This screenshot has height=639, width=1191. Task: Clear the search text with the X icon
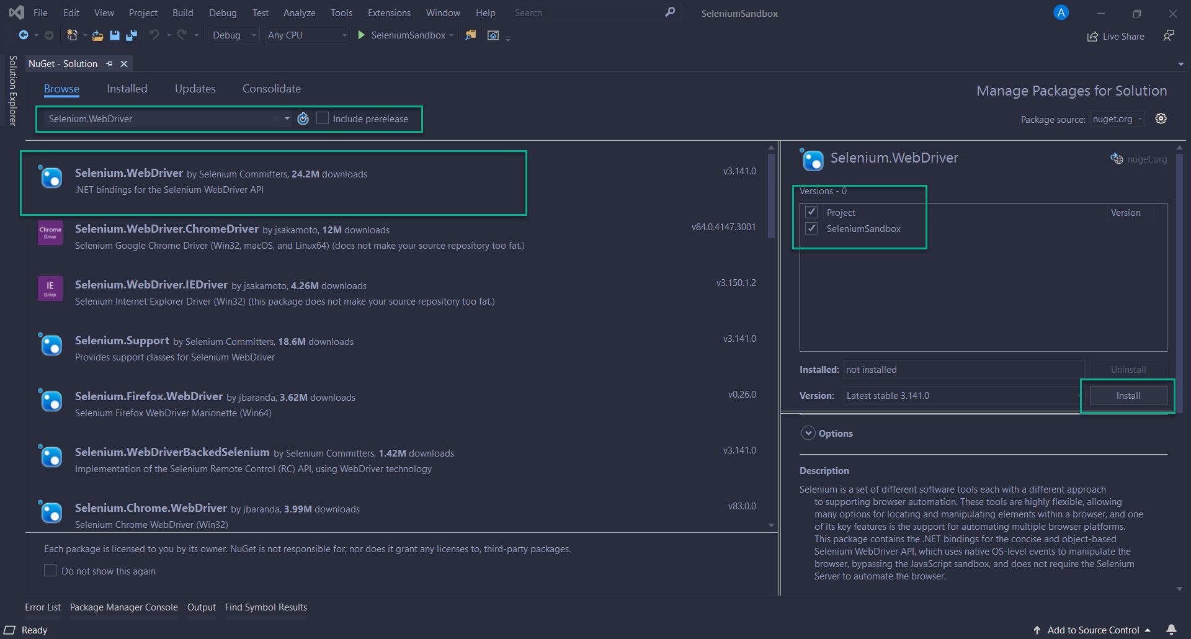tap(275, 118)
